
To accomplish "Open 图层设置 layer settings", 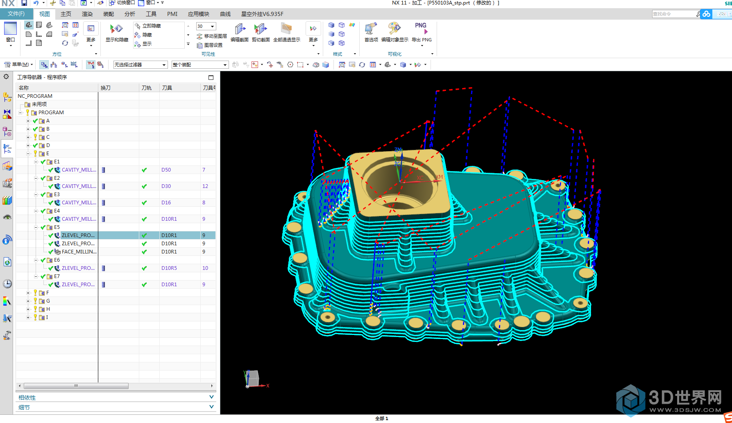I will 209,45.
